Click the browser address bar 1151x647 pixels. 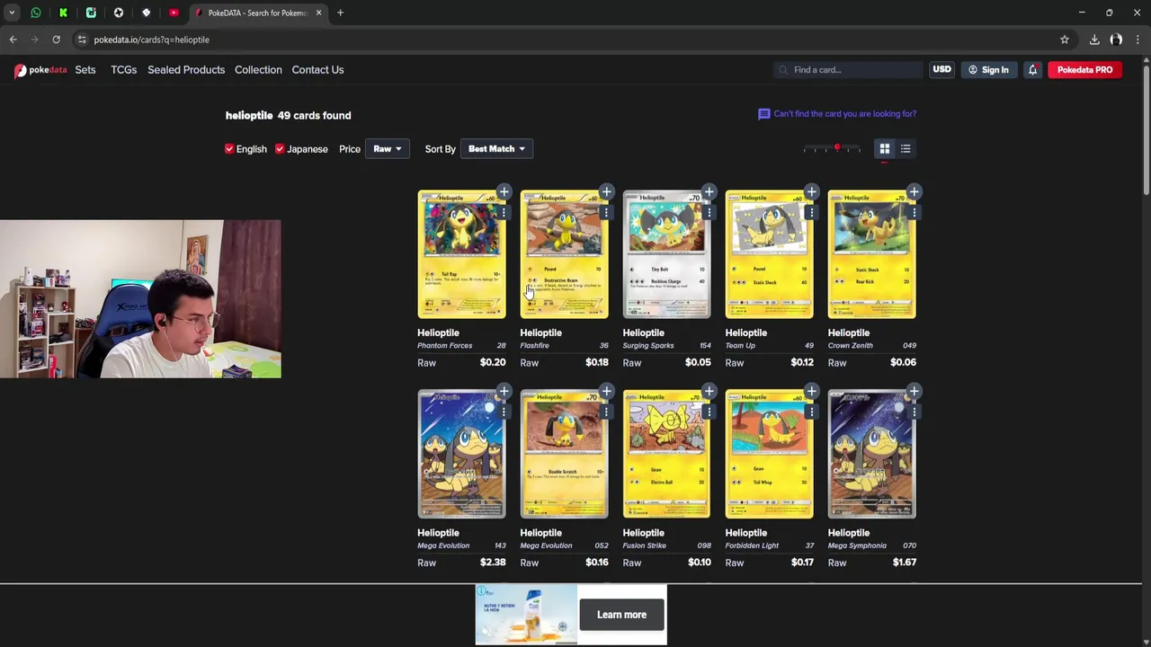pyautogui.click(x=567, y=40)
